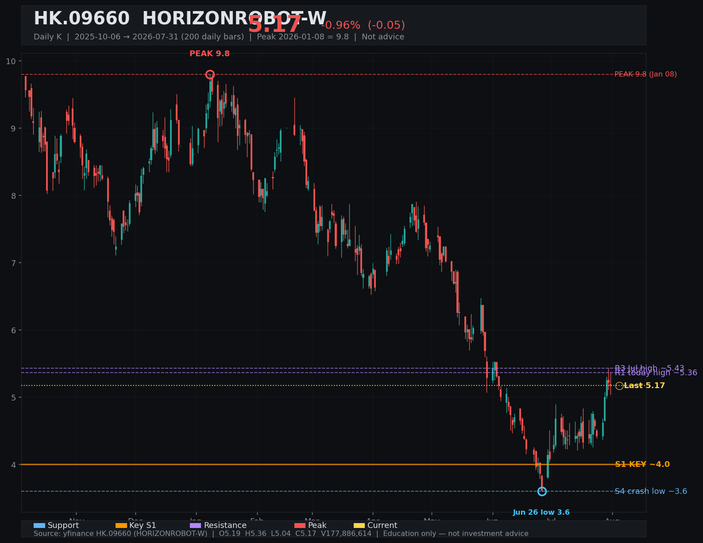The height and width of the screenshot is (543, 703).
Task: Click the yellow Current legend swatch
Action: coord(359,526)
